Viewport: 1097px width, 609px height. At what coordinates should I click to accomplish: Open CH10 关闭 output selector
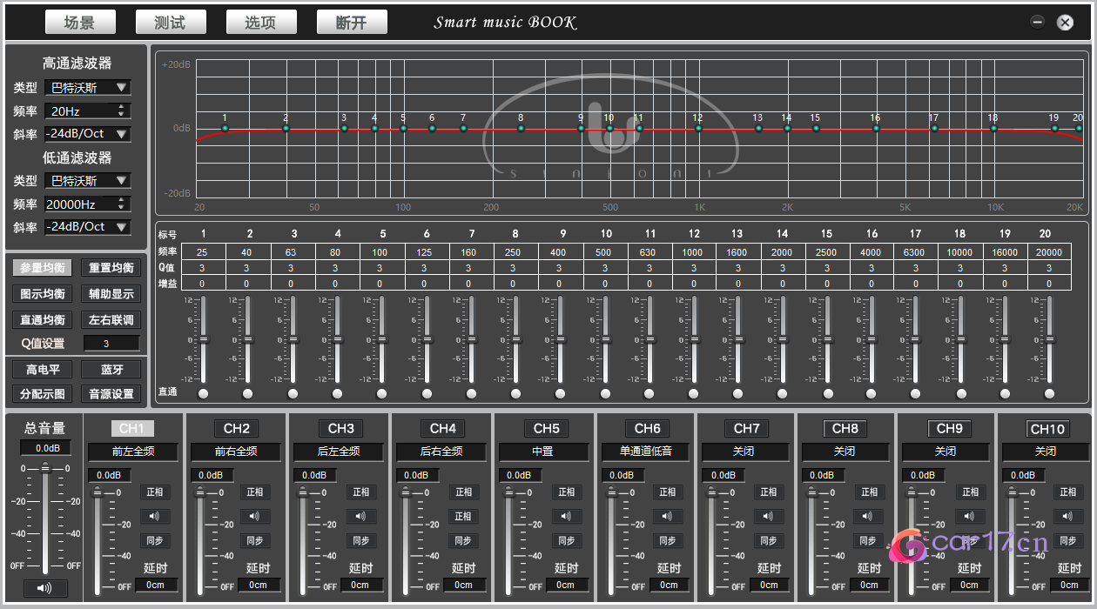[x=1046, y=452]
